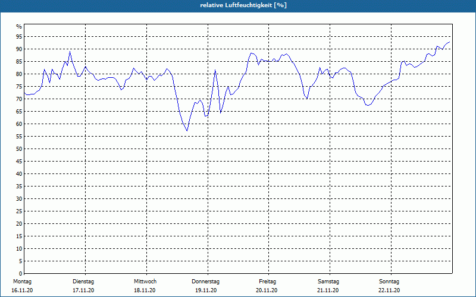Screen dimensions: 476x297
Task: Click the '%' unit label on the axis
Action: [19, 27]
